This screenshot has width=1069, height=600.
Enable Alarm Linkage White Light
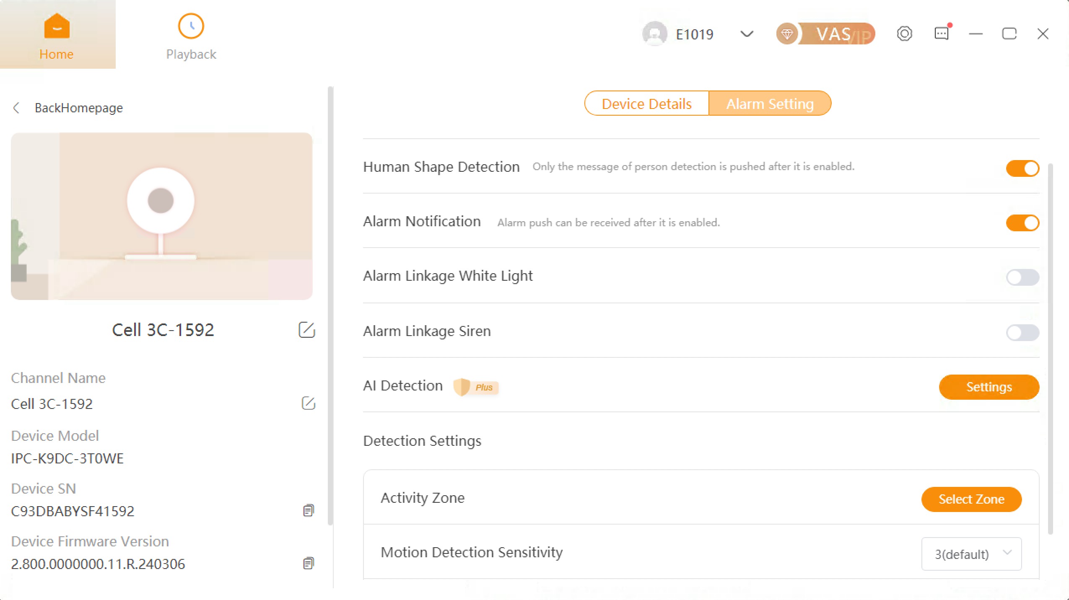[1022, 277]
